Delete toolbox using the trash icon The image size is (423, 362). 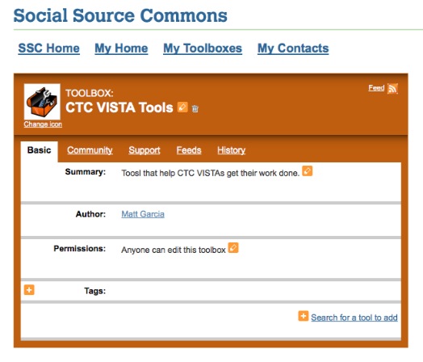[195, 108]
